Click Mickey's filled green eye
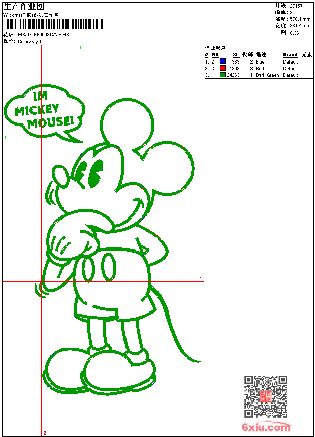The image size is (315, 437). point(95,173)
